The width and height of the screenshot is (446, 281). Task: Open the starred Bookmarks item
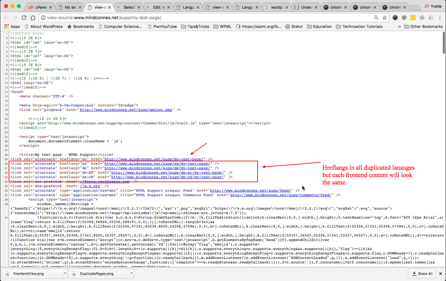pos(80,27)
